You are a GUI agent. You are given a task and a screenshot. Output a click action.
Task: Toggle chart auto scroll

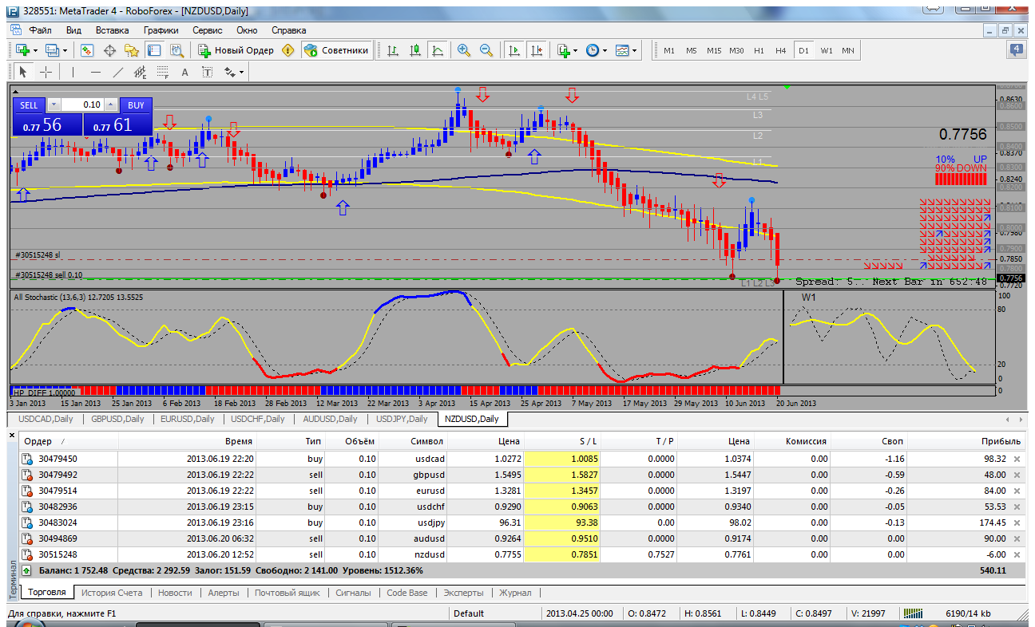(x=514, y=50)
